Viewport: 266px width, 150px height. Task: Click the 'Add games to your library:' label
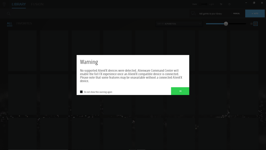point(211,14)
